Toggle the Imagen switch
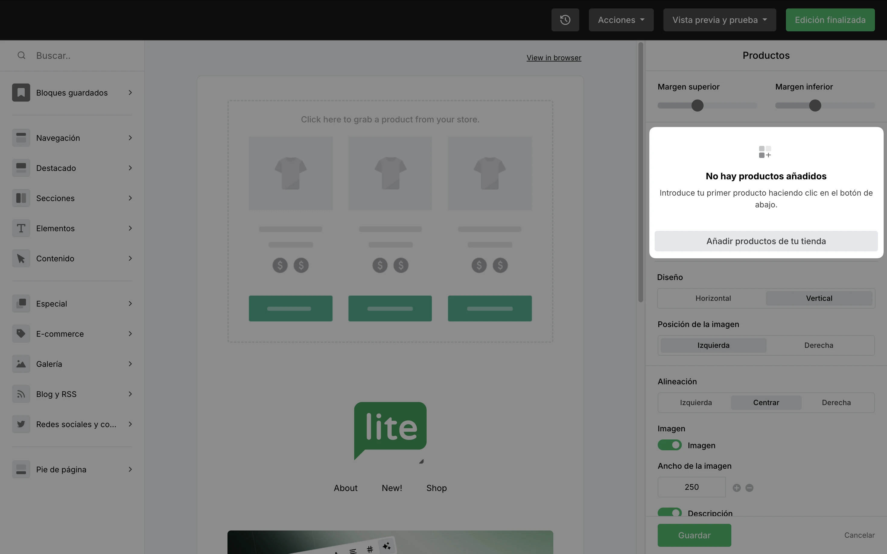This screenshot has width=887, height=554. (x=669, y=445)
